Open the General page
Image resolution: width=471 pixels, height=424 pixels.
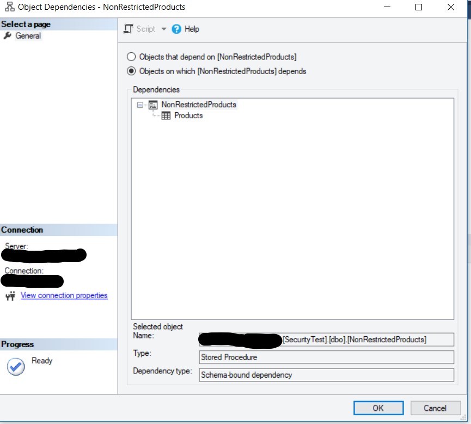28,36
